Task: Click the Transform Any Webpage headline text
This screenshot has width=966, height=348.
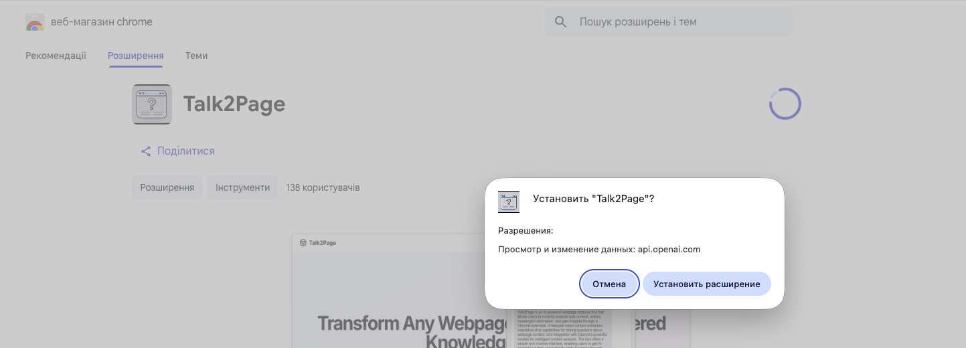Action: point(412,324)
